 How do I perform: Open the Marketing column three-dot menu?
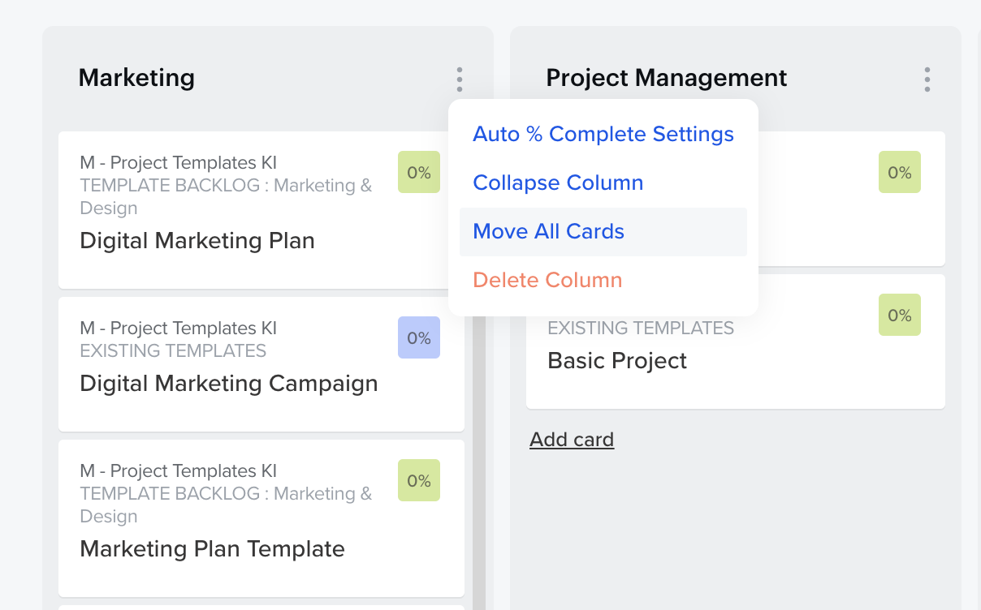[x=459, y=79]
